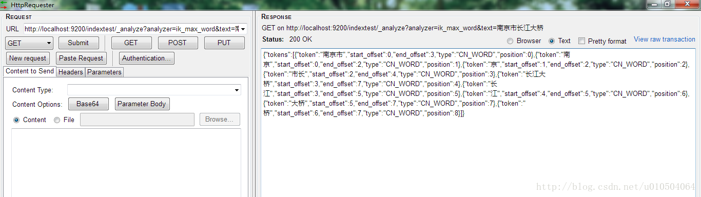Switch to the Headers tab

point(71,72)
